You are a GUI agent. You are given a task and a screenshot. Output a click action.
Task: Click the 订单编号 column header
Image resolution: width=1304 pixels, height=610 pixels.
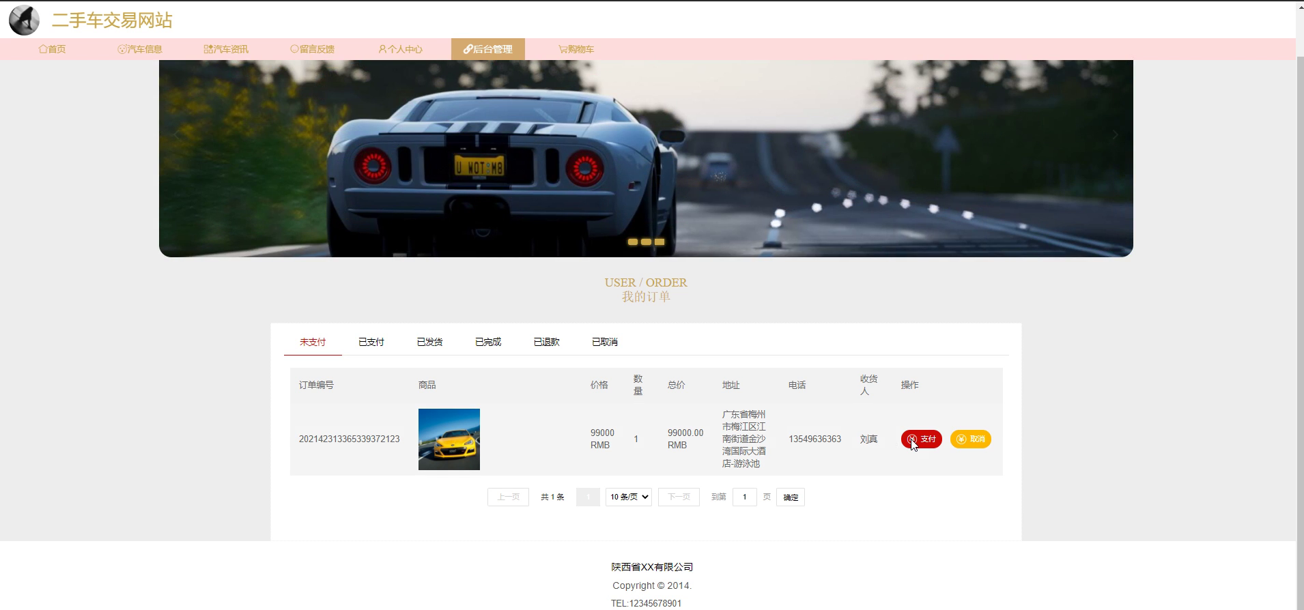(316, 385)
